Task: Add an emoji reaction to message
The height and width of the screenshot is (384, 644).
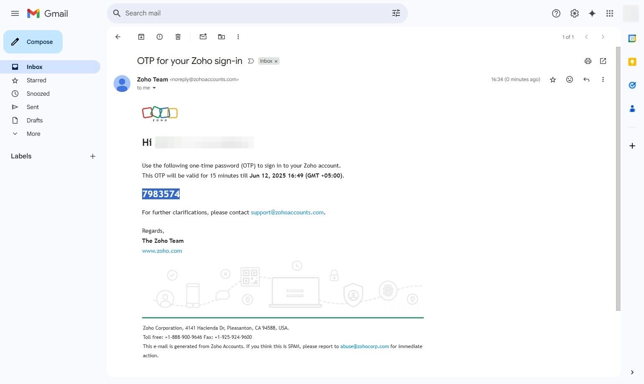Action: (570, 79)
